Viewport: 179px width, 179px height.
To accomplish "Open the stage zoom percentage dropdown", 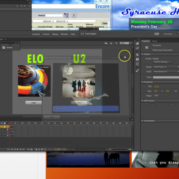I will [131, 43].
